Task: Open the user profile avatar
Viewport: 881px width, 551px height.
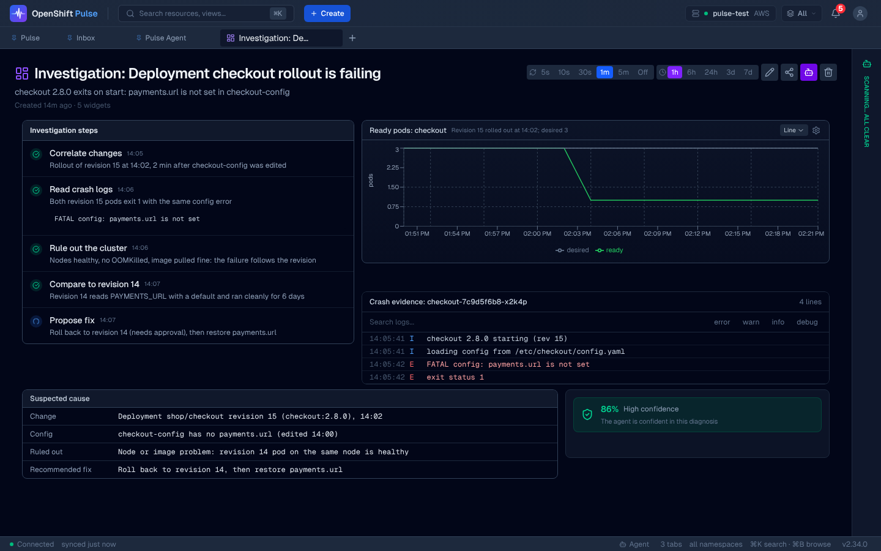Action: point(860,13)
